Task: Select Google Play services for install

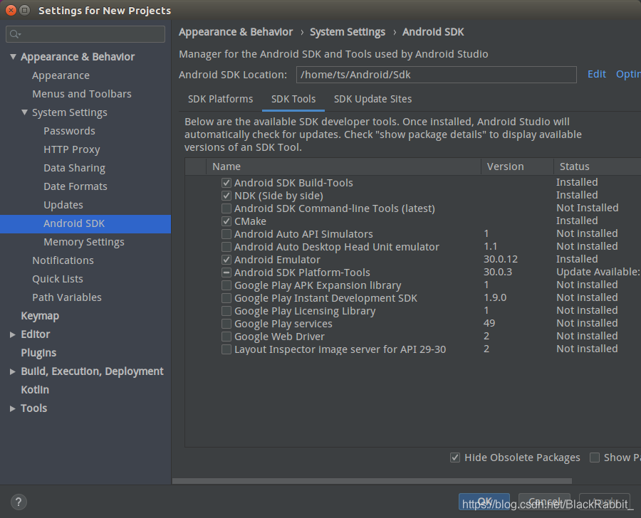Action: (x=226, y=323)
